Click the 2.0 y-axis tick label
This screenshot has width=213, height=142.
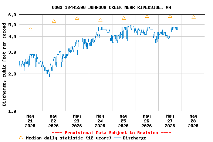pos(12,74)
